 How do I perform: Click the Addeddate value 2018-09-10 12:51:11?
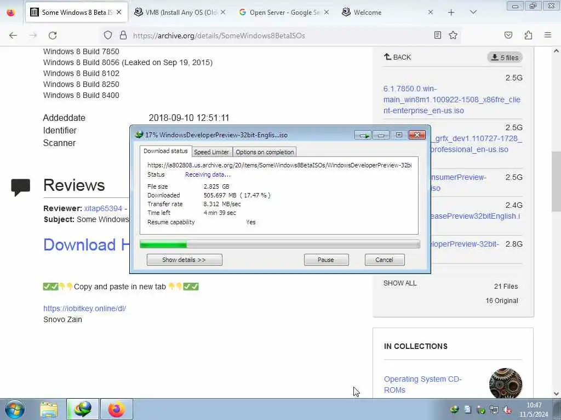coord(189,118)
